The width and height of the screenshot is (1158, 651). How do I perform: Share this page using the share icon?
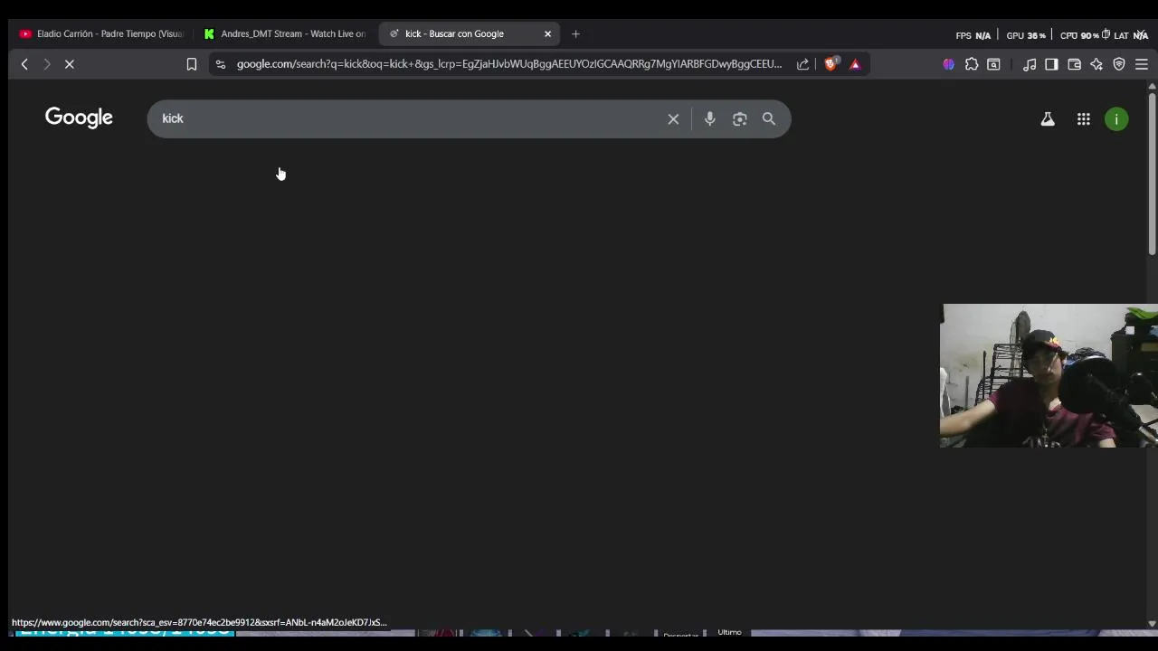pyautogui.click(x=802, y=64)
